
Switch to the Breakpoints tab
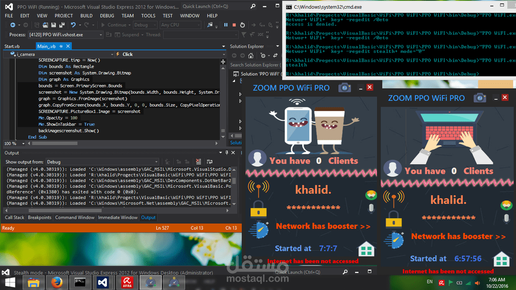point(39,217)
